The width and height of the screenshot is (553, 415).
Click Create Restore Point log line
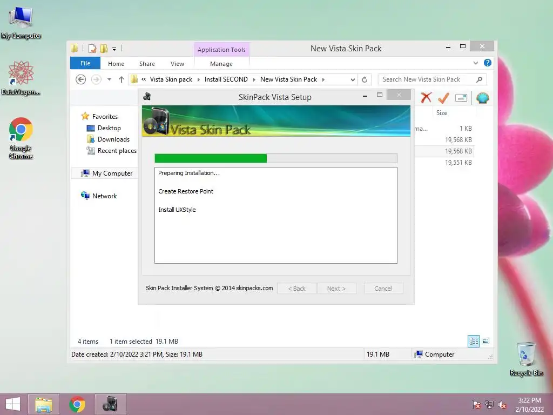pos(186,191)
